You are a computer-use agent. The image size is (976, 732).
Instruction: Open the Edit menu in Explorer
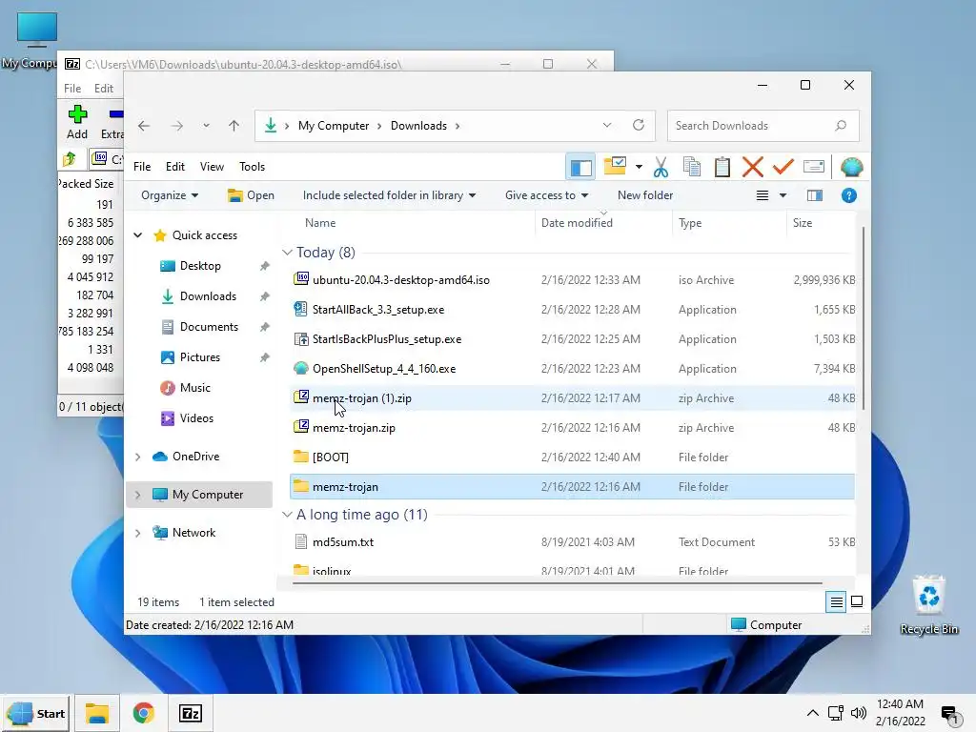click(175, 166)
